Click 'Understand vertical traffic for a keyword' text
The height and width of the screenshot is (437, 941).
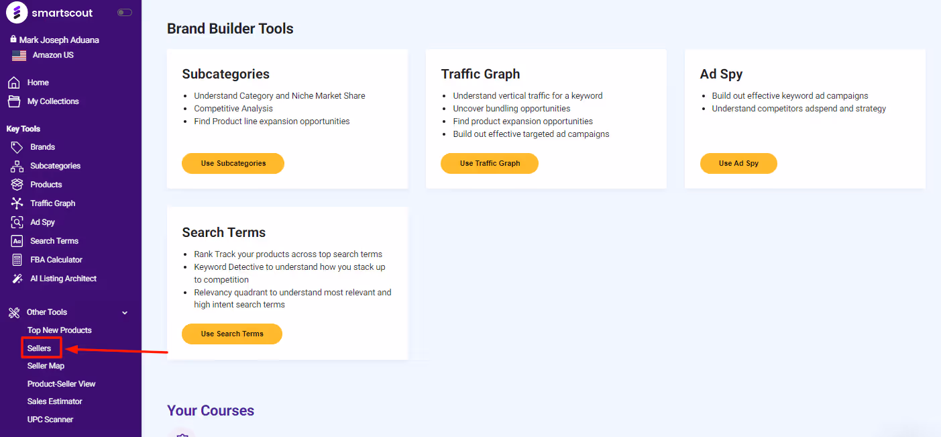coord(528,95)
